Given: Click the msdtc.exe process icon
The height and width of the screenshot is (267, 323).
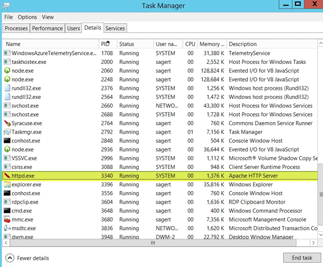Looking at the screenshot, I should click(7, 228).
